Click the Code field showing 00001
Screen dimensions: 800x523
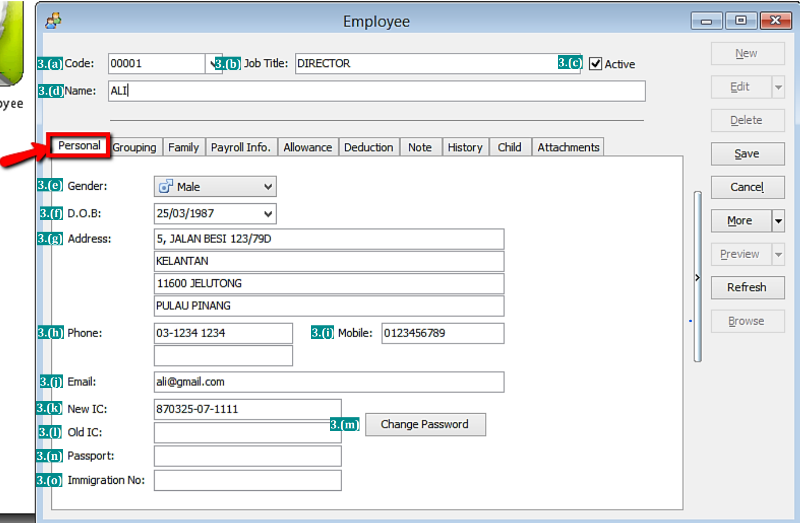(x=157, y=64)
